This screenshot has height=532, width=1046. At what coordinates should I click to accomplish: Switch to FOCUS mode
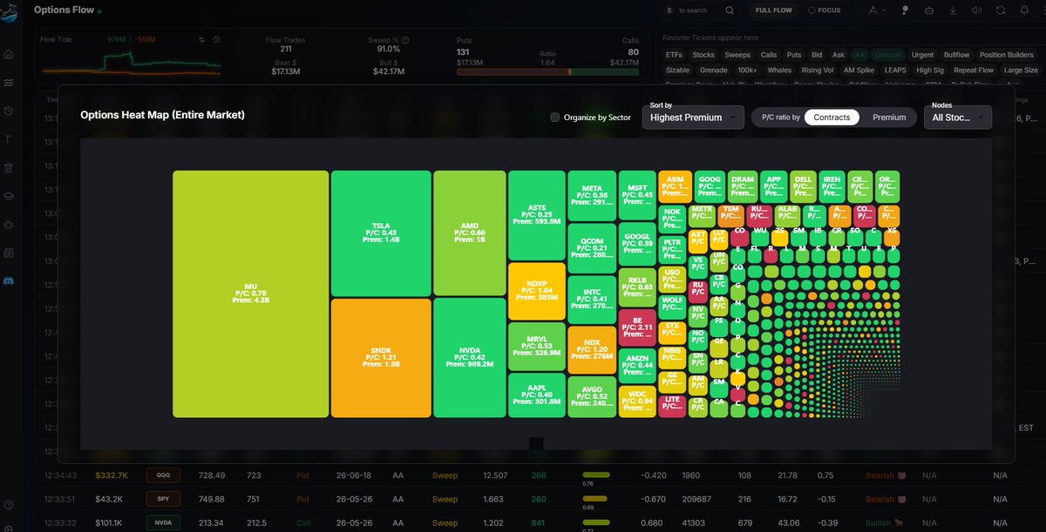(825, 10)
